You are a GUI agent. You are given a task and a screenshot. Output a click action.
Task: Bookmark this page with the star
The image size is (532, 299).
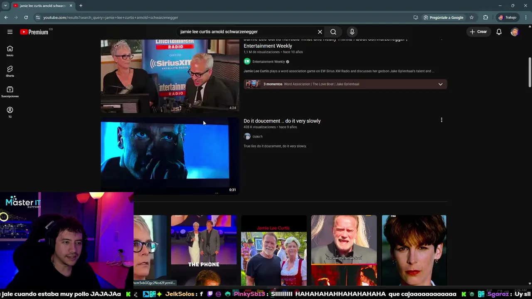471,17
